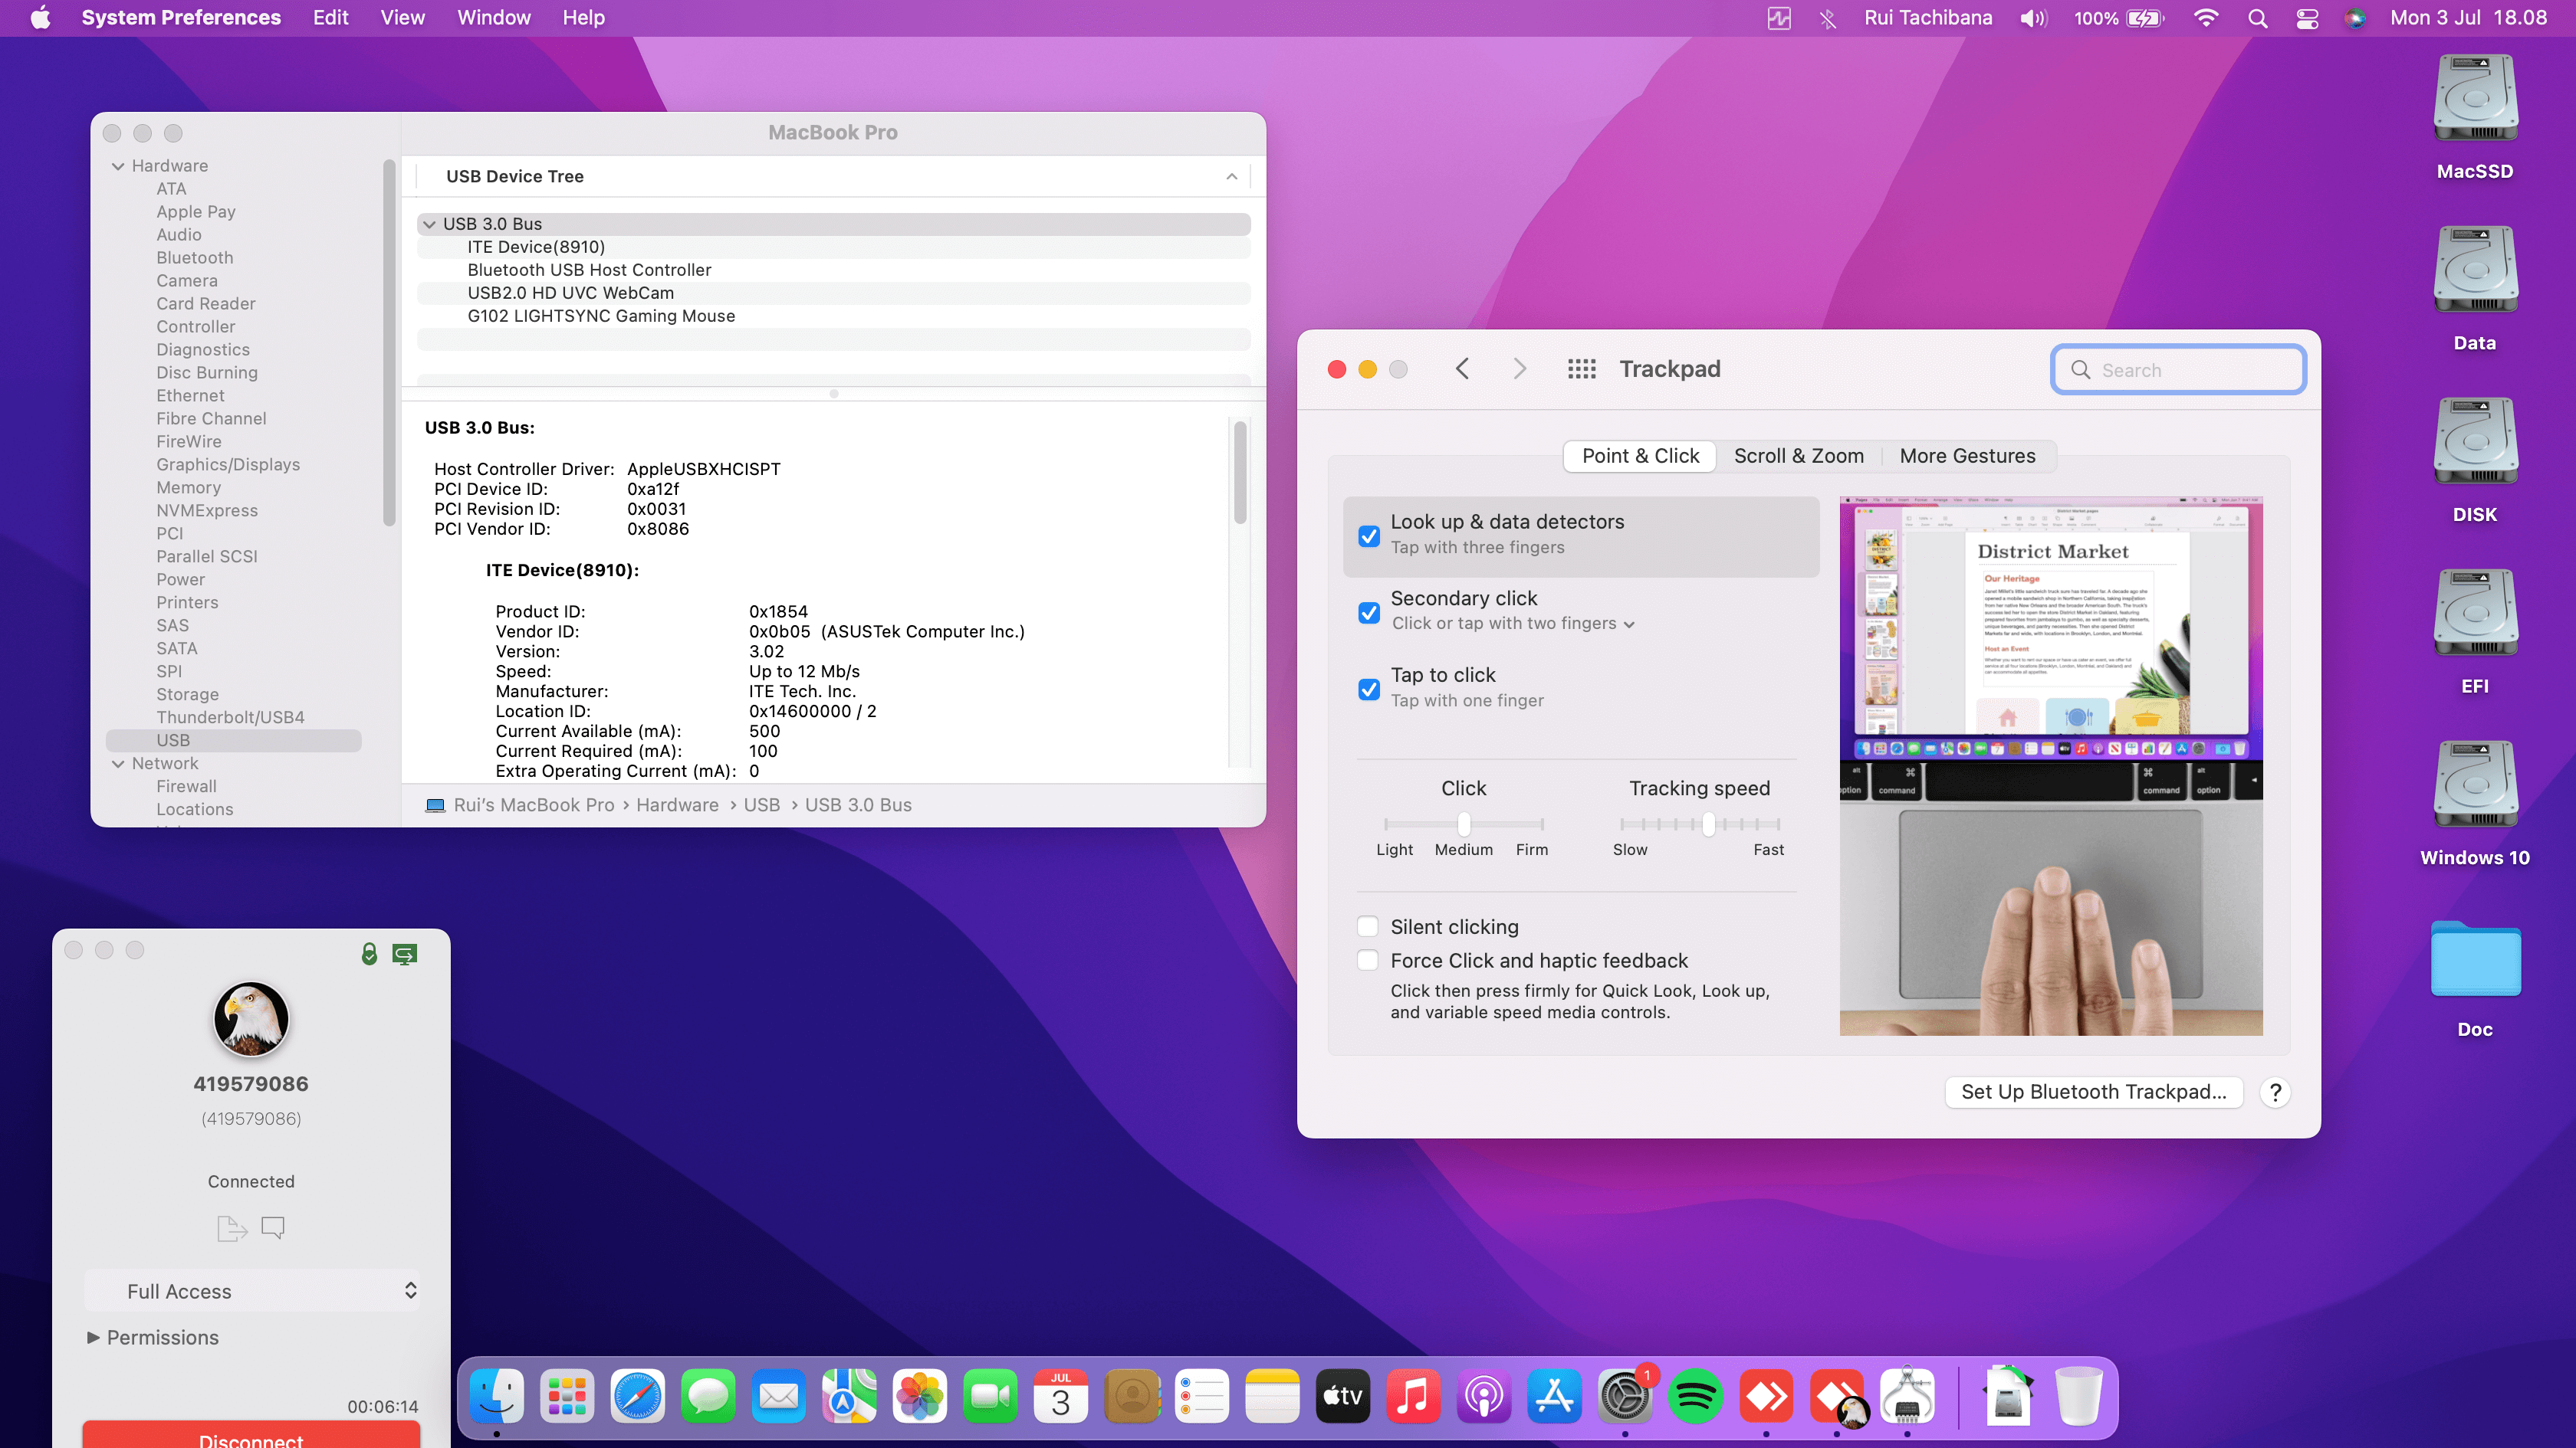
Task: Select Bluetooth in Hardware sidebar
Action: point(194,258)
